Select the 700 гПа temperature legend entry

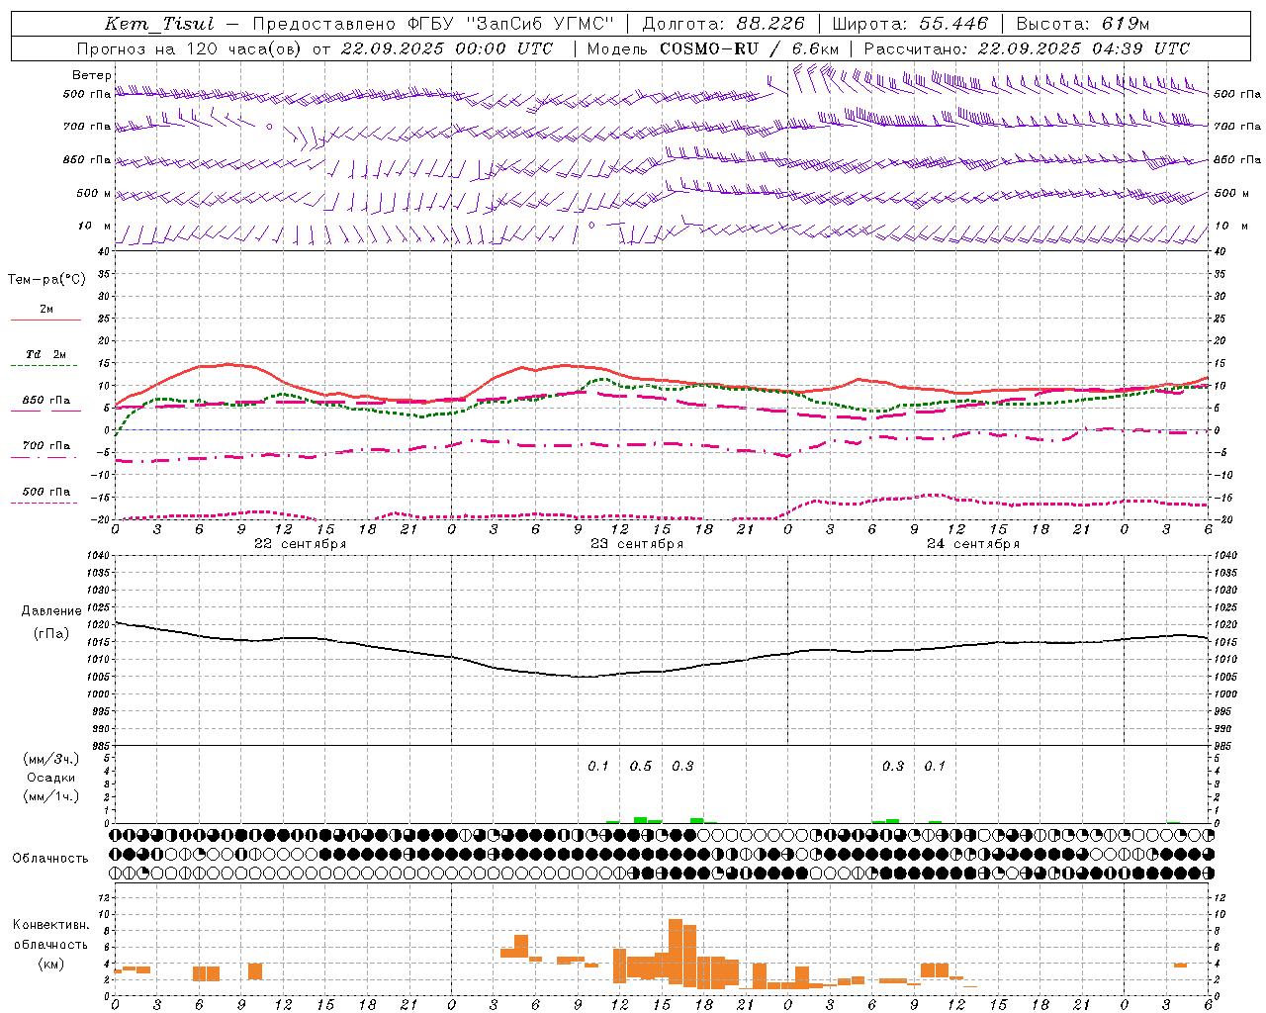(46, 446)
